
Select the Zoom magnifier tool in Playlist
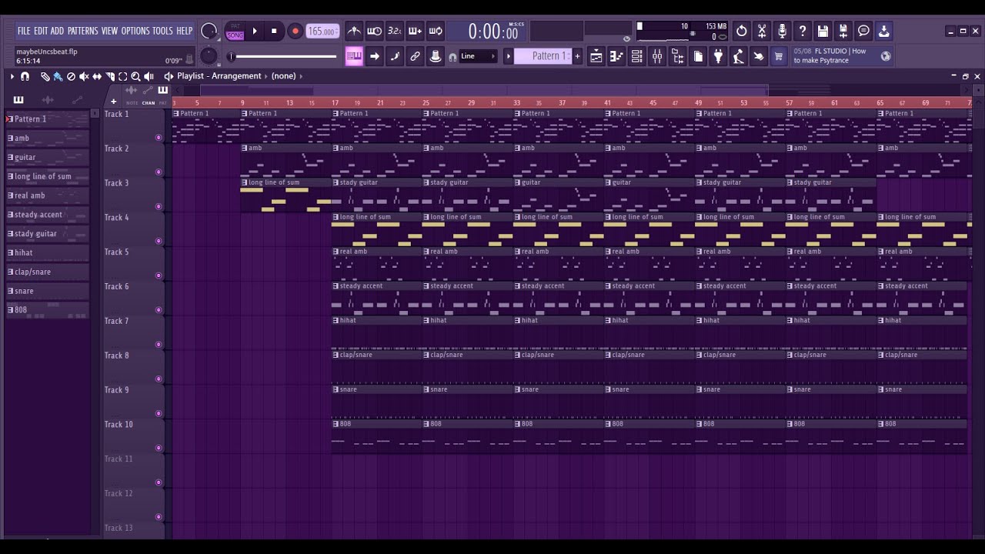pyautogui.click(x=135, y=76)
